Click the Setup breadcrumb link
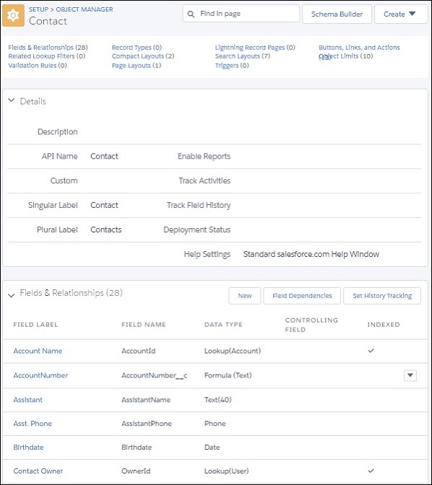The height and width of the screenshot is (485, 432). click(39, 9)
